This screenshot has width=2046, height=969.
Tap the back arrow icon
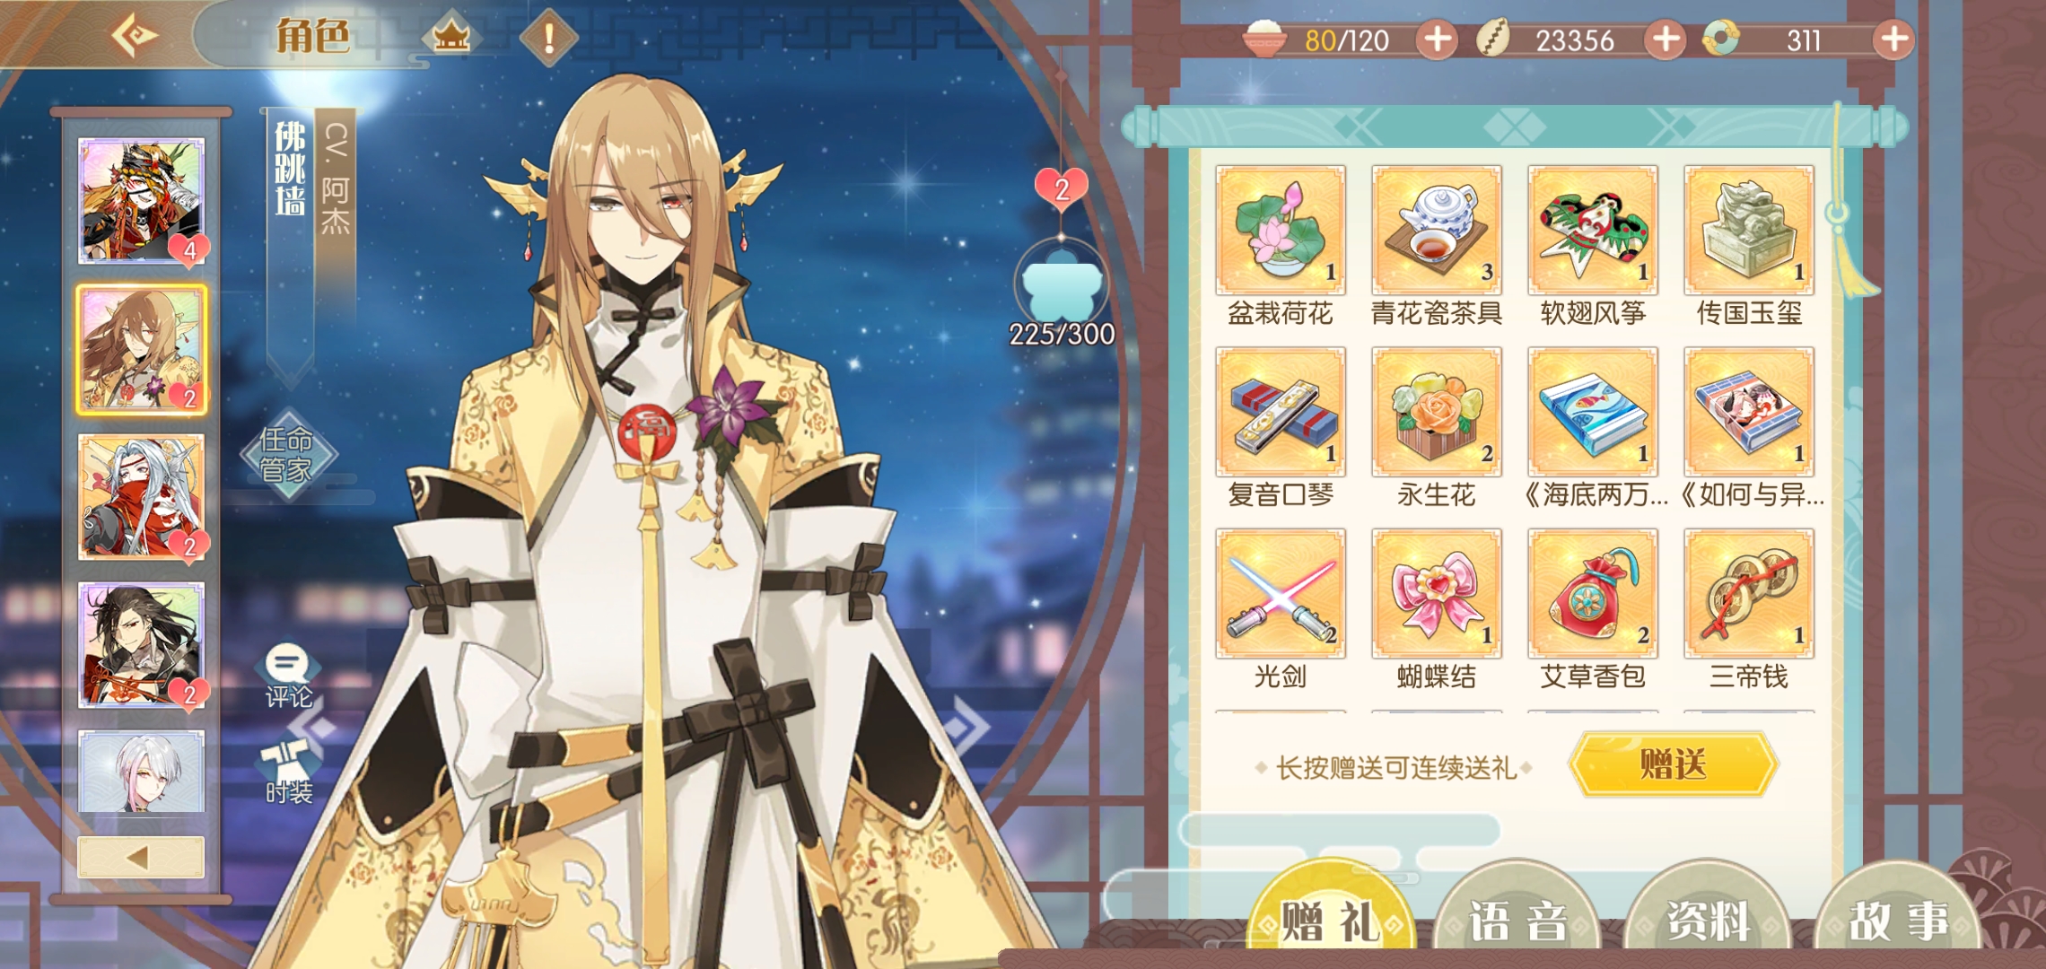pos(135,36)
